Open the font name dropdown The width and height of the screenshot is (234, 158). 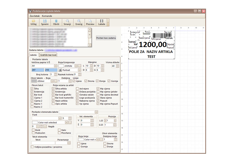pos(60,118)
